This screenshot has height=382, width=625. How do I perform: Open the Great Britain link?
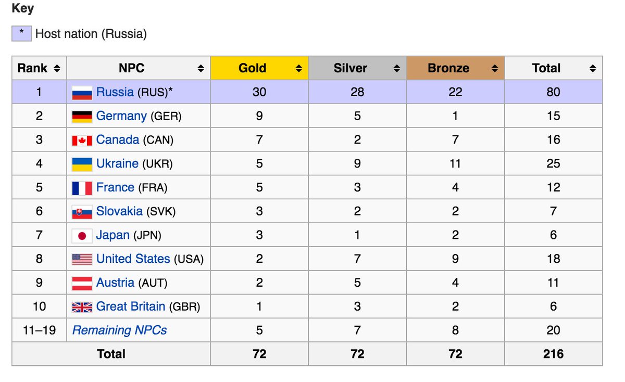coord(131,307)
